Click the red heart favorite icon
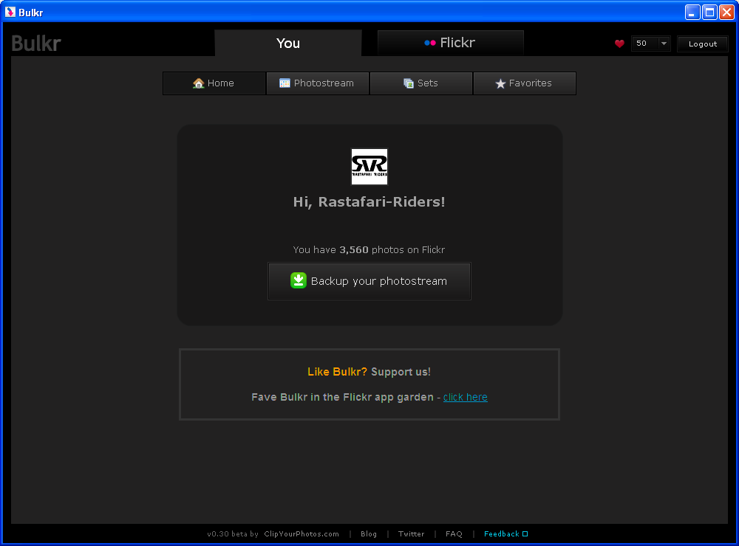Viewport: 739px width, 546px height. coord(619,44)
